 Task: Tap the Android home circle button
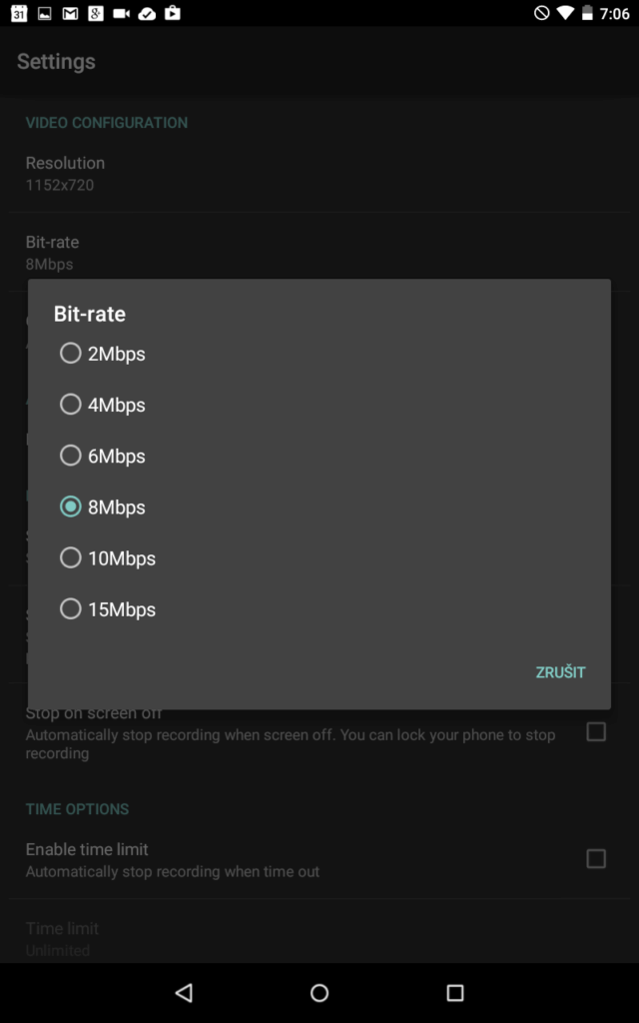click(x=319, y=993)
